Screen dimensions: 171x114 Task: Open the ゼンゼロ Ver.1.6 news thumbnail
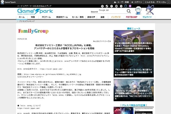[134, 90]
